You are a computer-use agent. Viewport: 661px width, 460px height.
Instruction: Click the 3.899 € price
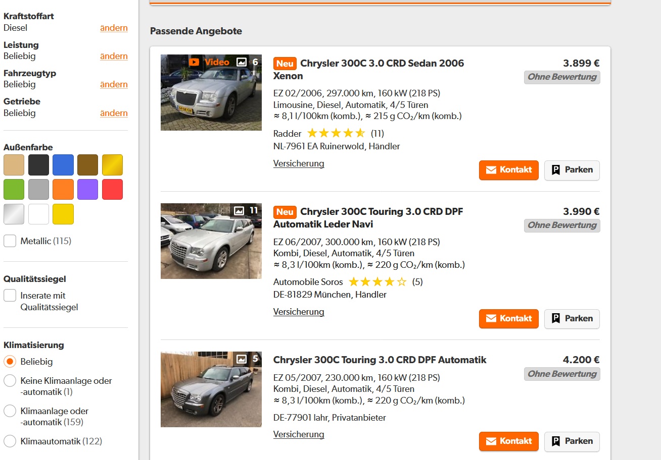click(581, 64)
